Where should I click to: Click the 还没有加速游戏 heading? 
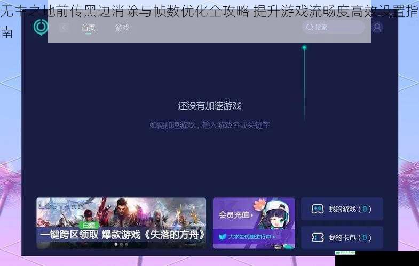pyautogui.click(x=209, y=106)
